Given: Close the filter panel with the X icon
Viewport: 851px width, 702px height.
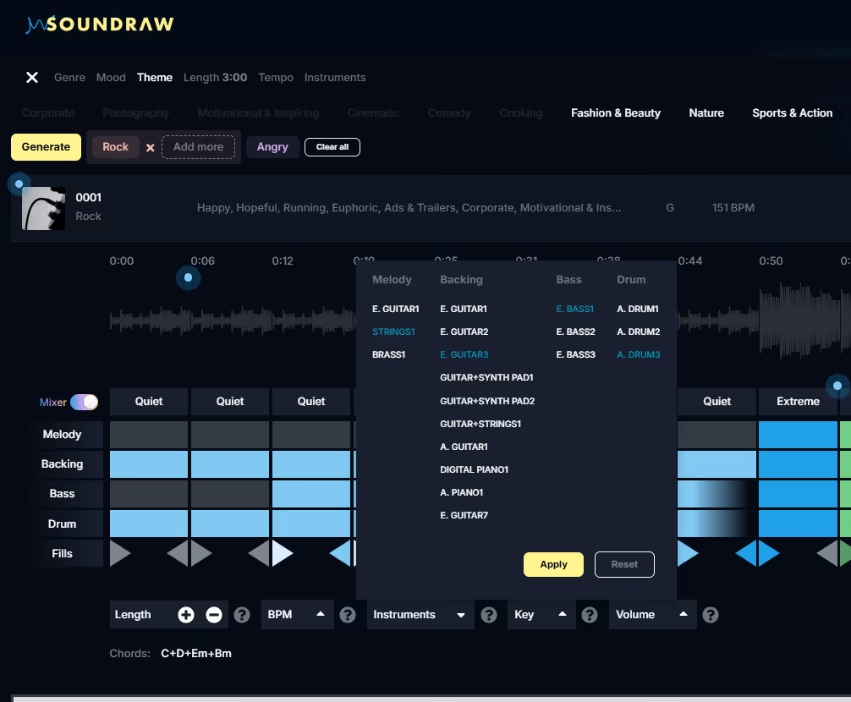Looking at the screenshot, I should (x=32, y=78).
